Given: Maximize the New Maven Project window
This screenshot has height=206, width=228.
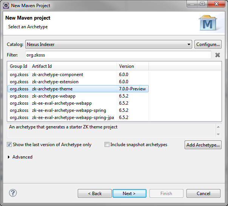Looking at the screenshot, I should [202, 4].
